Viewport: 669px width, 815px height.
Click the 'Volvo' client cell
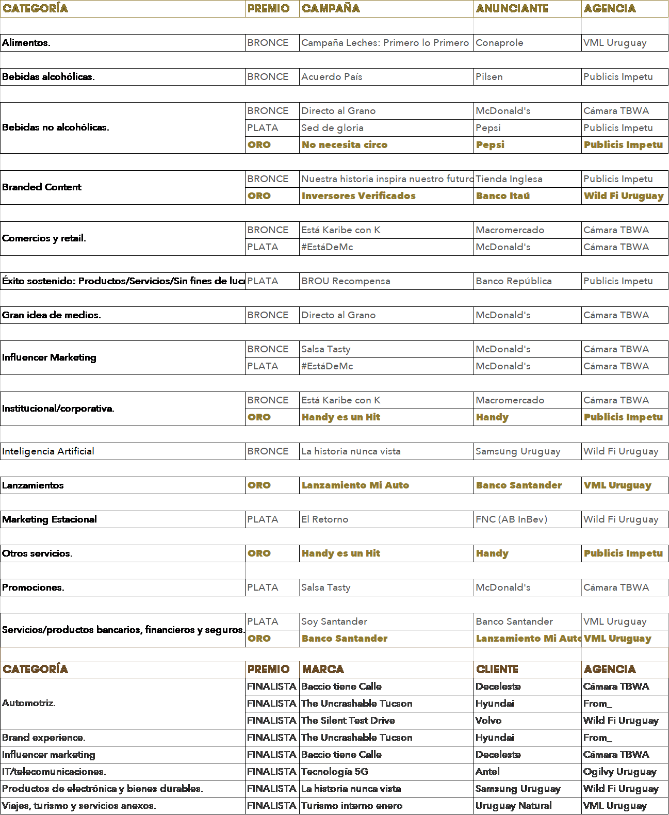click(x=527, y=721)
